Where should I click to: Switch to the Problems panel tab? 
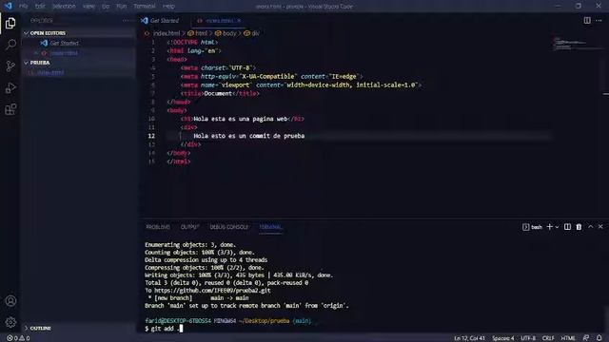coord(158,227)
